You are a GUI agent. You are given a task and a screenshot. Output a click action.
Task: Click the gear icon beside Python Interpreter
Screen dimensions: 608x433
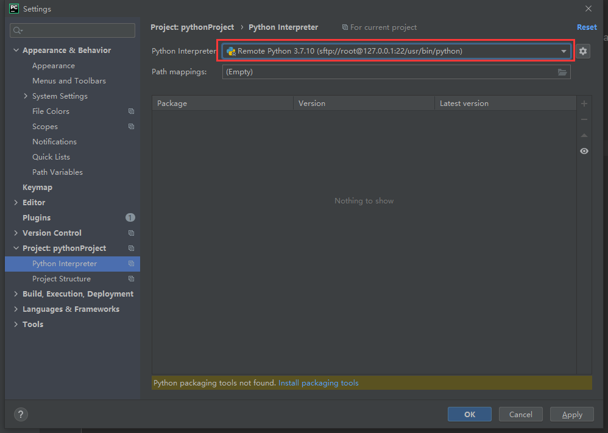(583, 51)
